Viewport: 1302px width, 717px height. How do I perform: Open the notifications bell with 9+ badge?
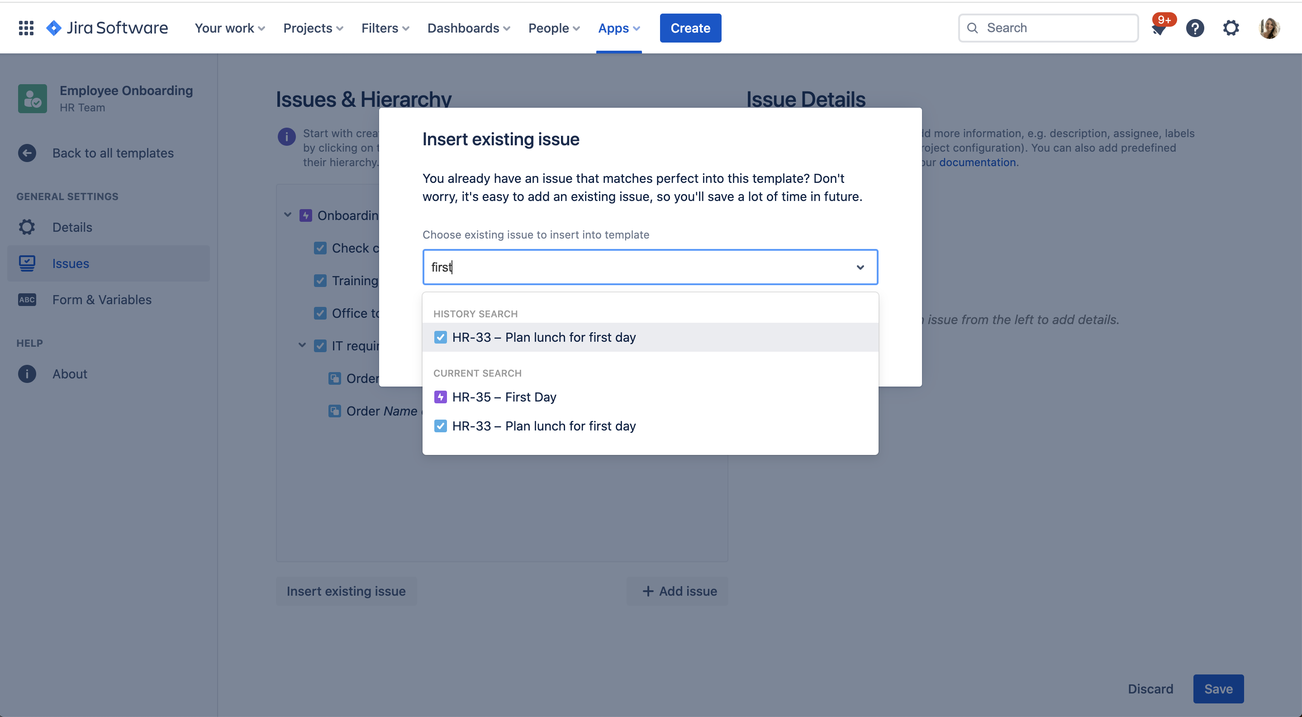[x=1159, y=29]
